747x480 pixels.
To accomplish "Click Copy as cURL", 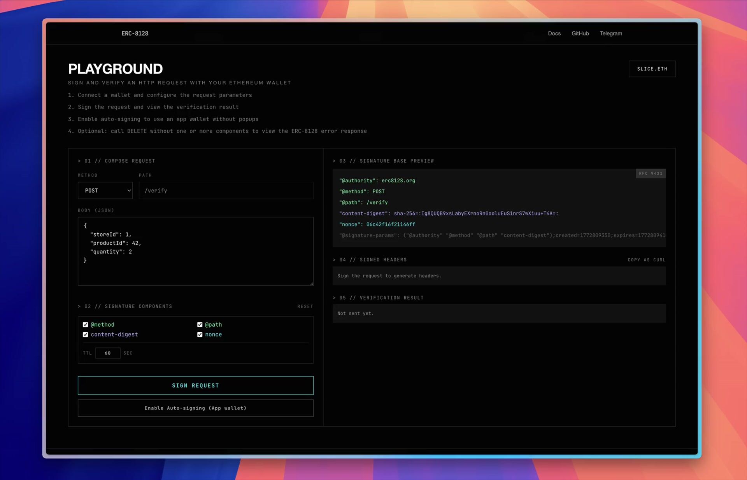I will click(x=646, y=260).
